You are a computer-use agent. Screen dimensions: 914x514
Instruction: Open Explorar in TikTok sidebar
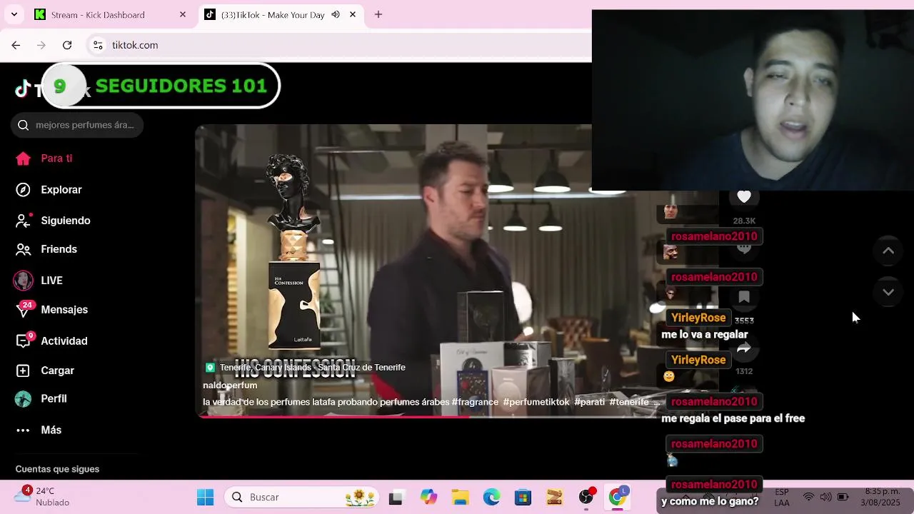click(49, 190)
